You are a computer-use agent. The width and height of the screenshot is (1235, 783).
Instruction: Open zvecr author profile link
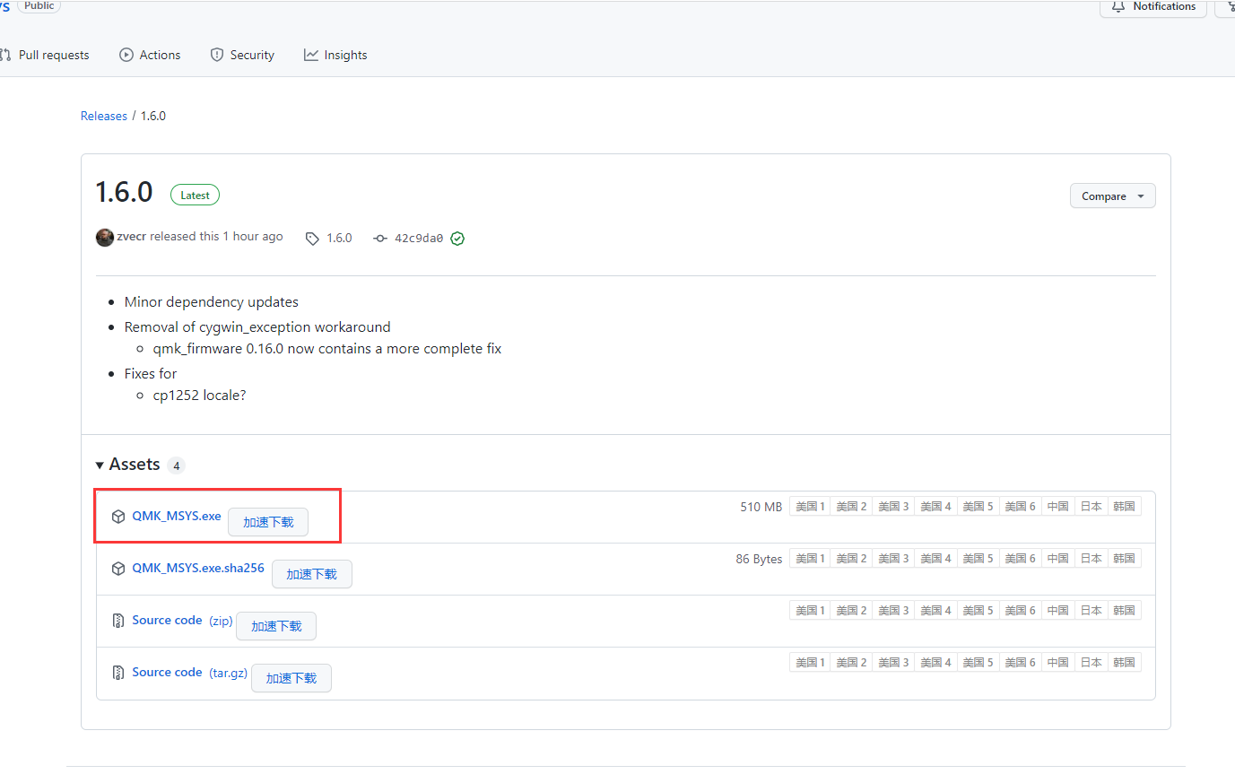[131, 237]
